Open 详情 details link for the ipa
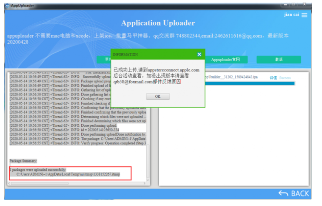 click(273, 78)
